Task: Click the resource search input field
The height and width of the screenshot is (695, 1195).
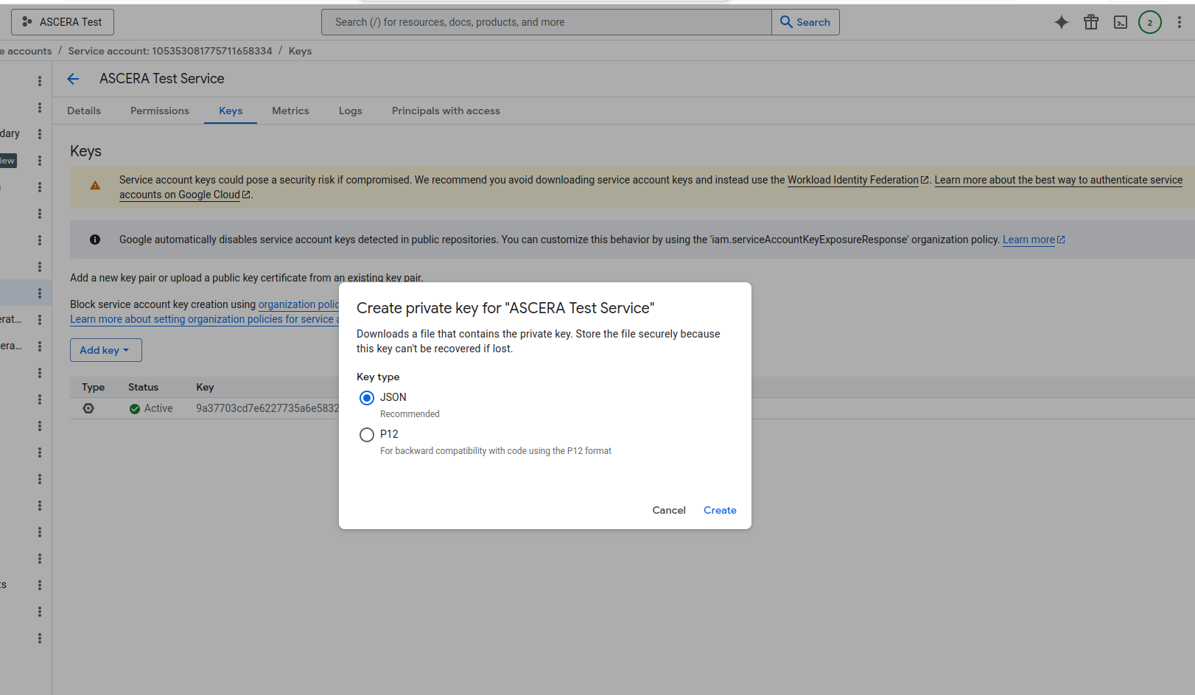Action: (x=546, y=22)
